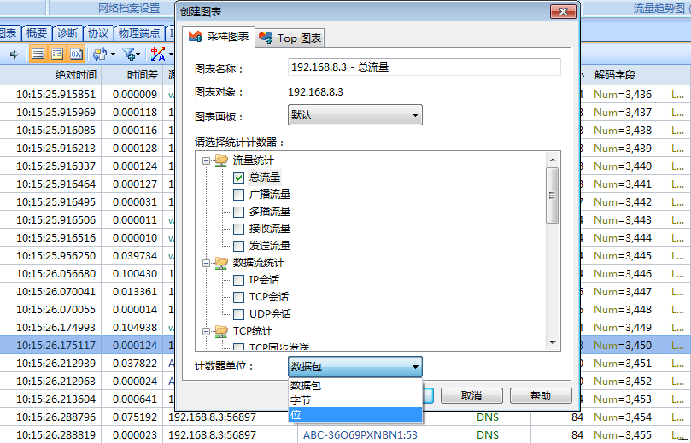Screen dimensions: 691x443
Task: Click the pane layout switch icon
Action: click(x=100, y=54)
